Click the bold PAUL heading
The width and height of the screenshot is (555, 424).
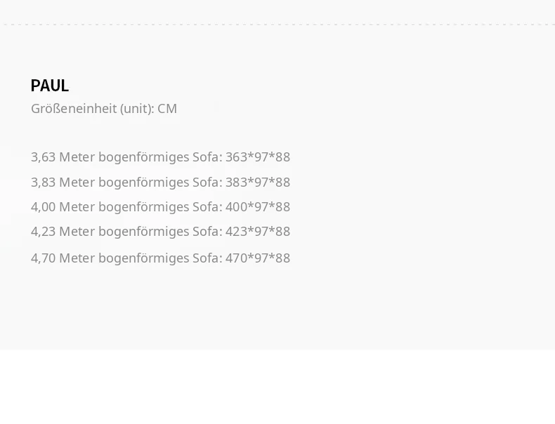[50, 86]
